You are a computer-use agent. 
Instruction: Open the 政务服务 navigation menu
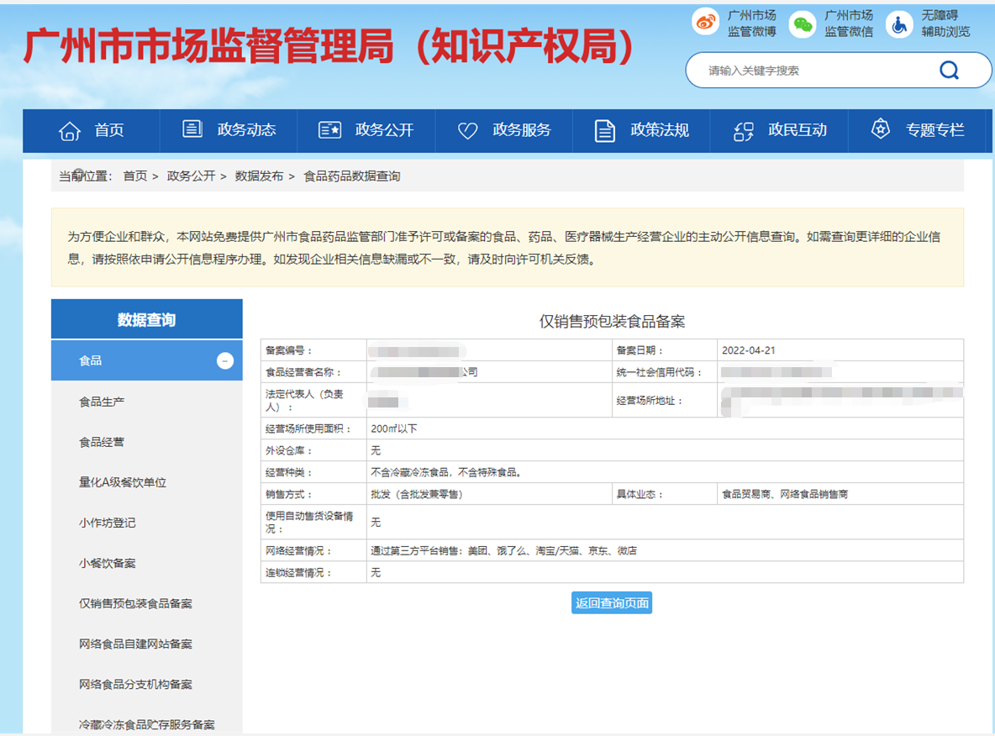[504, 131]
